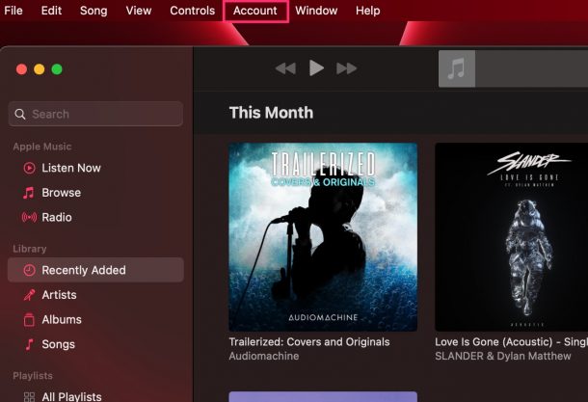
Task: Select Recently Added in Library
Action: click(95, 270)
